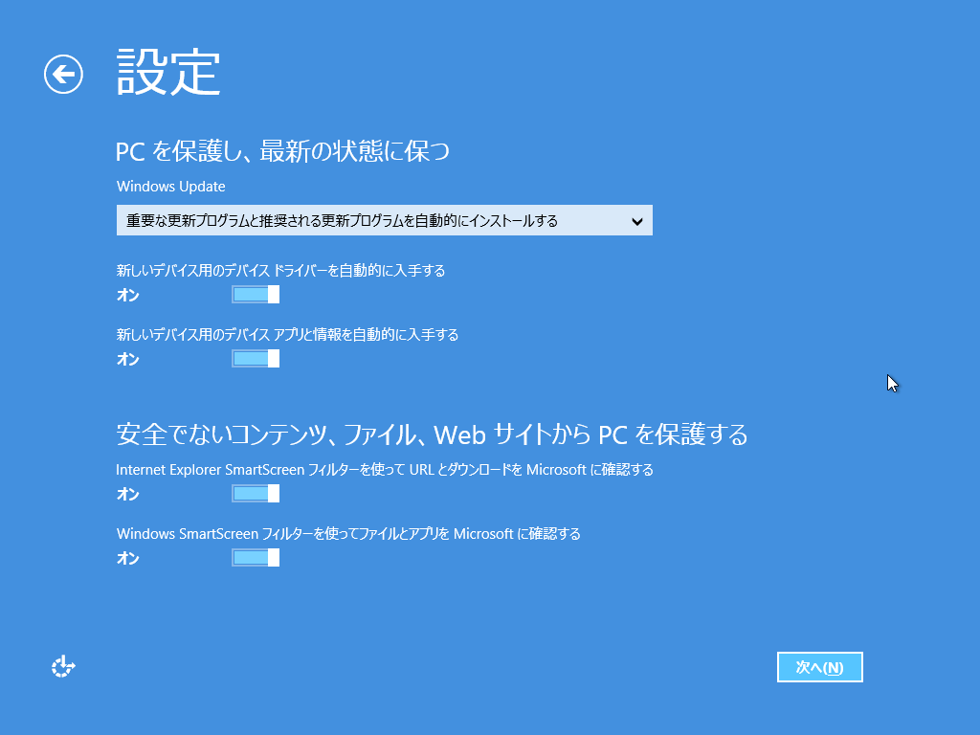Screen dimensions: 980x735
Task: Turn off Internet Explorer SmartScreen filter switch
Action: tap(256, 494)
